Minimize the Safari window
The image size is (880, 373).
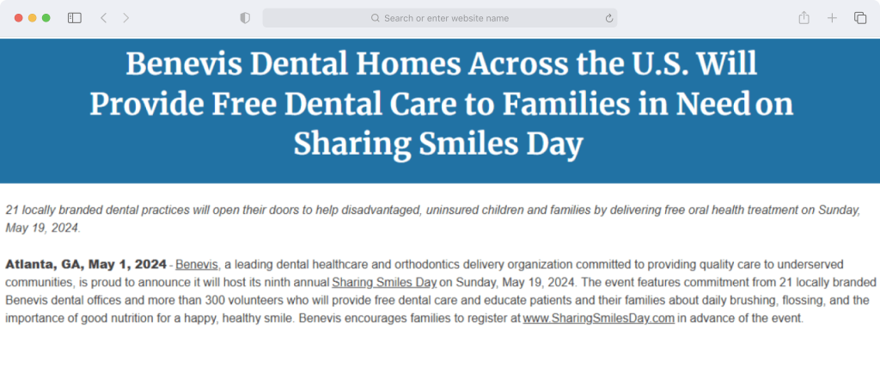coord(32,18)
